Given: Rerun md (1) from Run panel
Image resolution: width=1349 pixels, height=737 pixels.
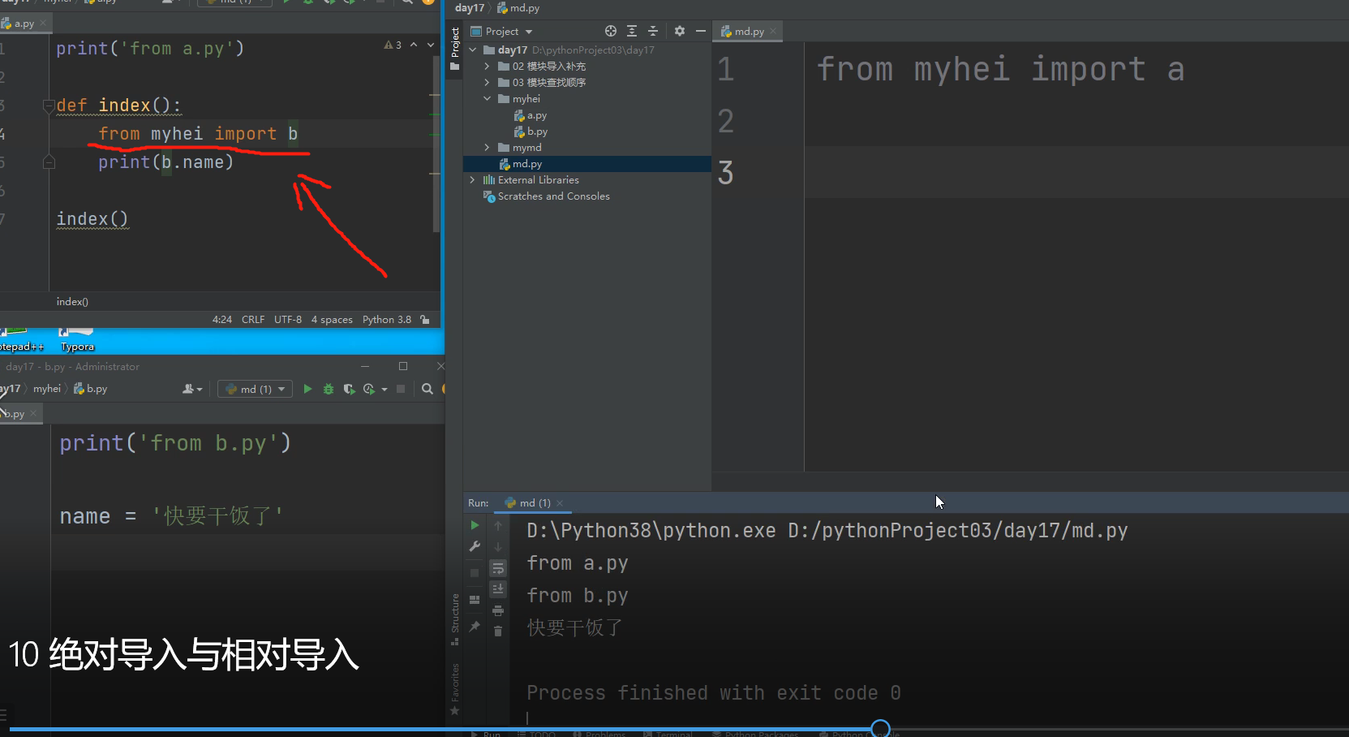Looking at the screenshot, I should (475, 525).
